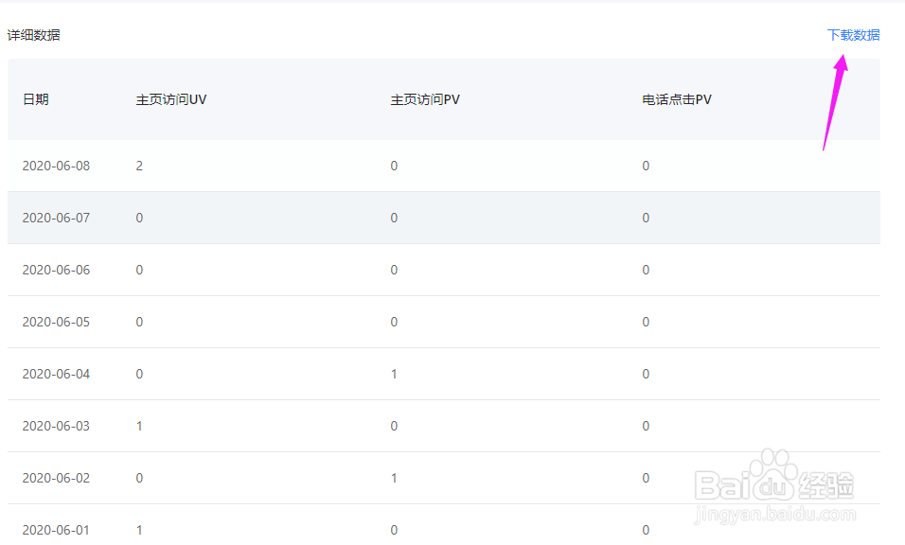Click PV value 1 for 2020-06-02
Viewport: 905px width, 545px height.
(394, 478)
